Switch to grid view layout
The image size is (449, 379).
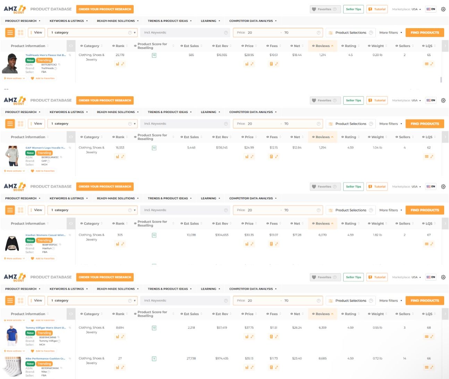click(20, 32)
